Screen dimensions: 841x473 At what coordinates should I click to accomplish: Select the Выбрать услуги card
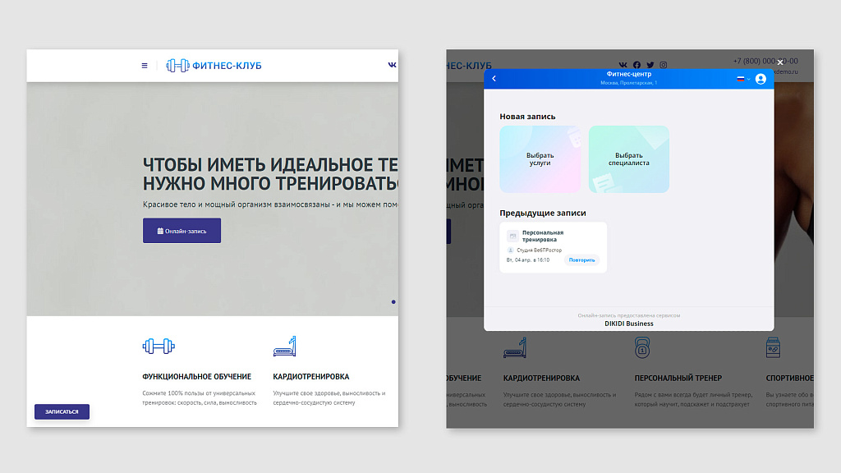click(540, 158)
